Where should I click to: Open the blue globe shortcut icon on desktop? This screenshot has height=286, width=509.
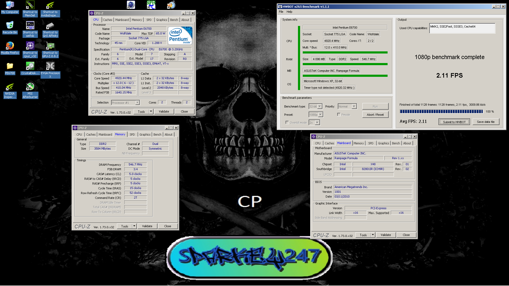pos(131,5)
